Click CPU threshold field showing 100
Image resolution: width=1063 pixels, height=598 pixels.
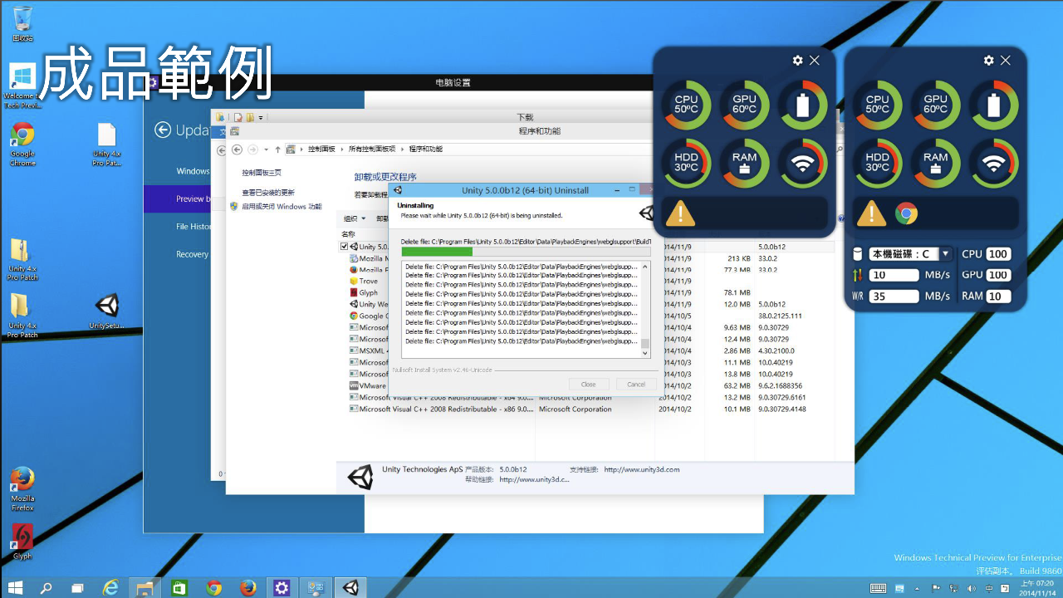pos(998,254)
